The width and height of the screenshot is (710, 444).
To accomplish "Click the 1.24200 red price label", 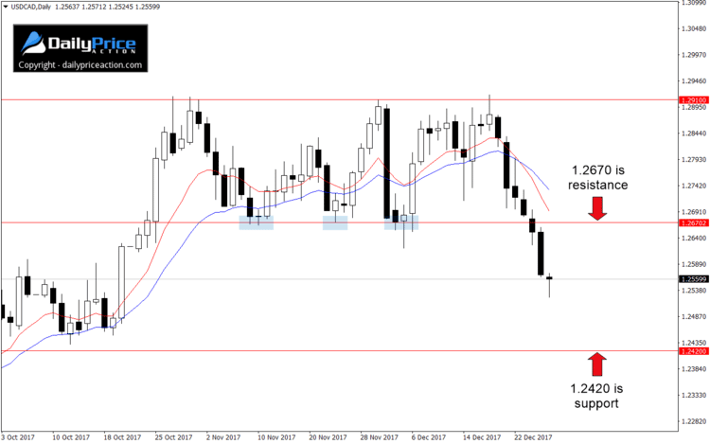I will pyautogui.click(x=694, y=351).
